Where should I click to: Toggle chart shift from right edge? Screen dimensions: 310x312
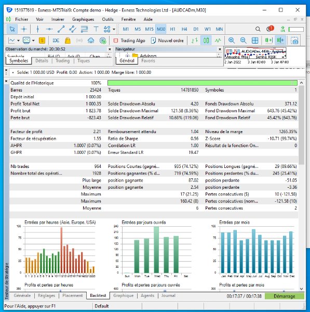point(280,41)
